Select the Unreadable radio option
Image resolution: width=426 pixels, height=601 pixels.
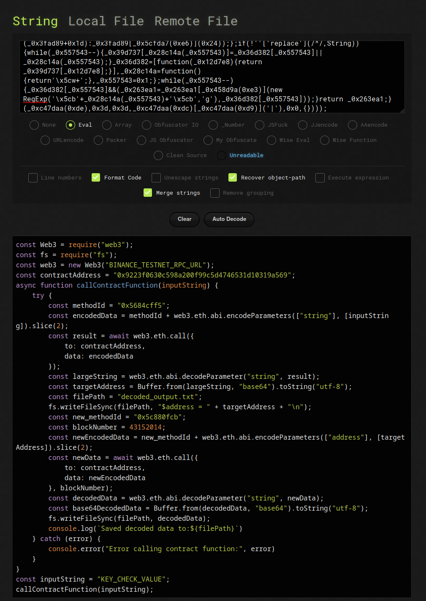(x=222, y=155)
